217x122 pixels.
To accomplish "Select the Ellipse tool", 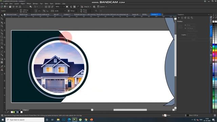I will pos(2,40).
